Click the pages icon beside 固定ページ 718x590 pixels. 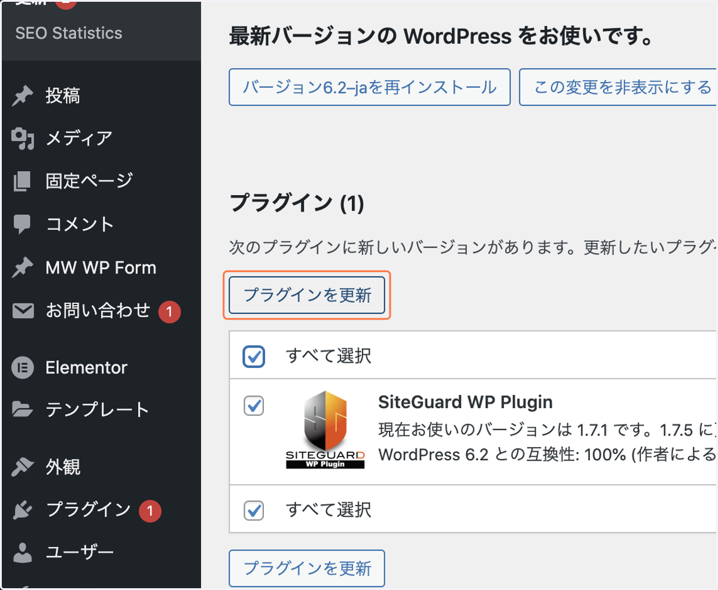(23, 181)
